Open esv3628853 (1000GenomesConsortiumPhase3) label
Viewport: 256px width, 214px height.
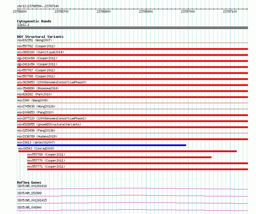pos(52,82)
